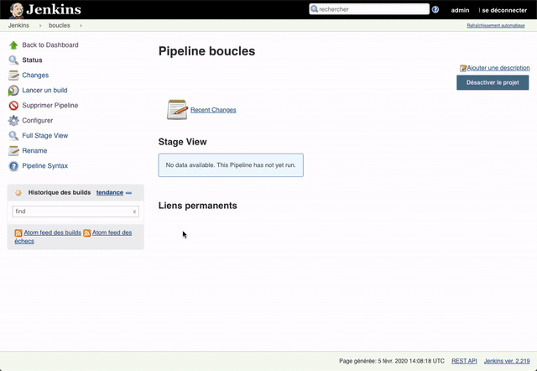Open the REST API footer link
537x371 pixels.
tap(464, 361)
